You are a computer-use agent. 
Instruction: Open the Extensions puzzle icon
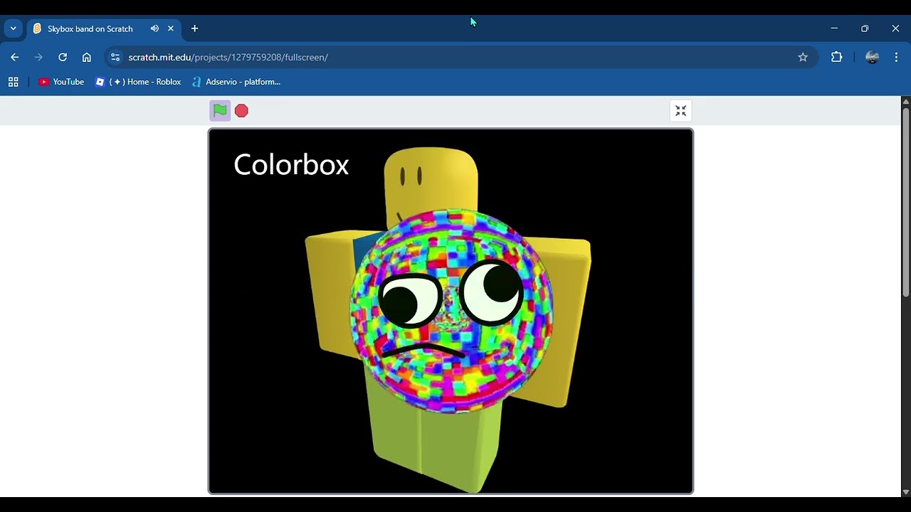[837, 57]
